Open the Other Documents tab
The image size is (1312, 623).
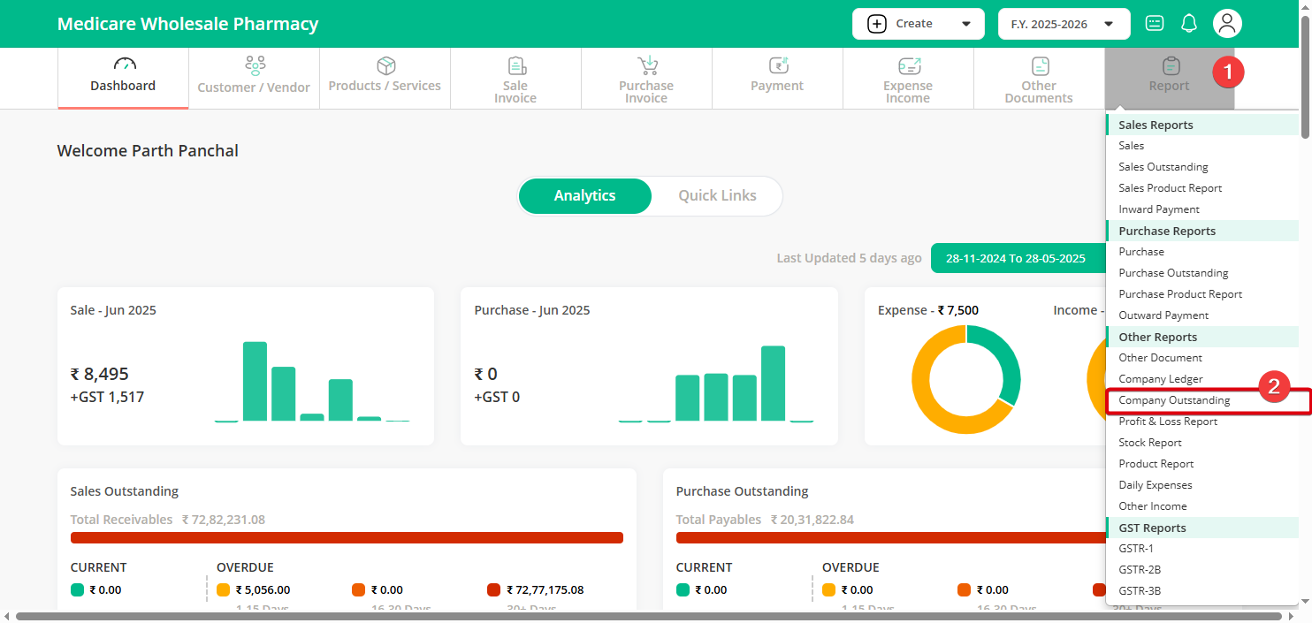click(1039, 79)
